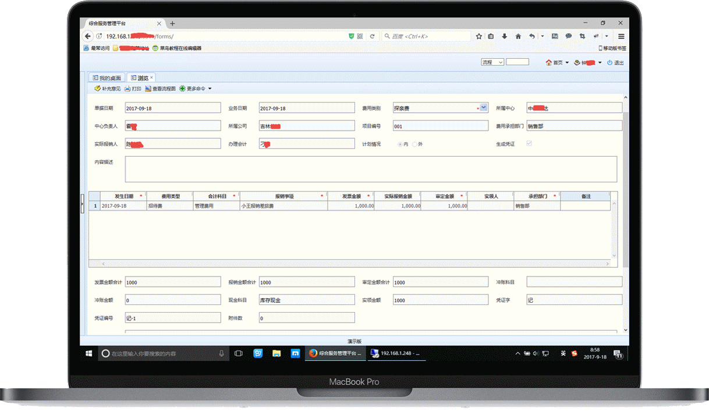Click the 会计科目 column header
The width and height of the screenshot is (709, 411).
point(216,197)
